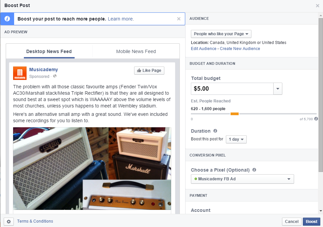323x227 pixels.
Task: Click the $5.00 total budget field
Action: pyautogui.click(x=232, y=89)
